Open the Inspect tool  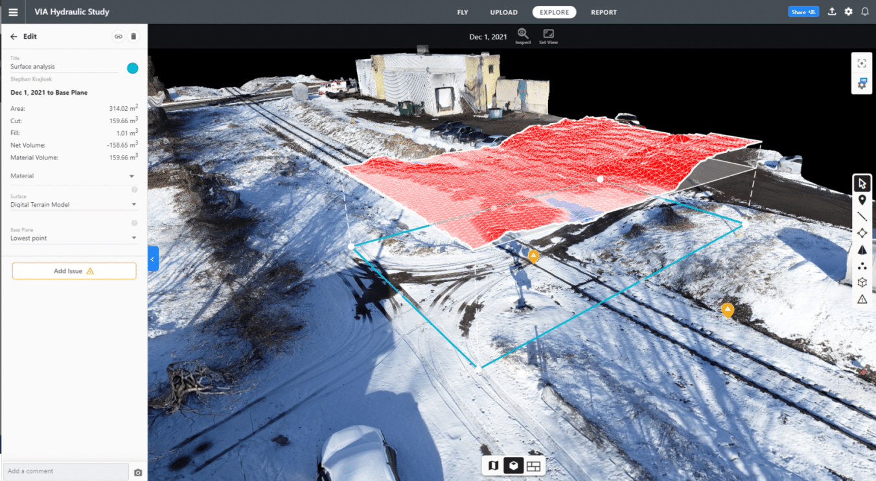pos(522,33)
